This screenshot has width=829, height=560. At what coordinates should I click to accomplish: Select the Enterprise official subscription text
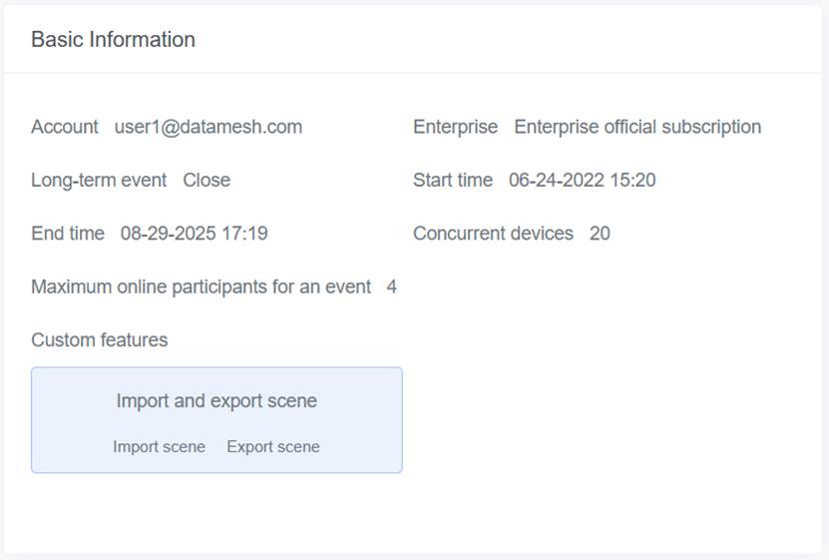[637, 127]
